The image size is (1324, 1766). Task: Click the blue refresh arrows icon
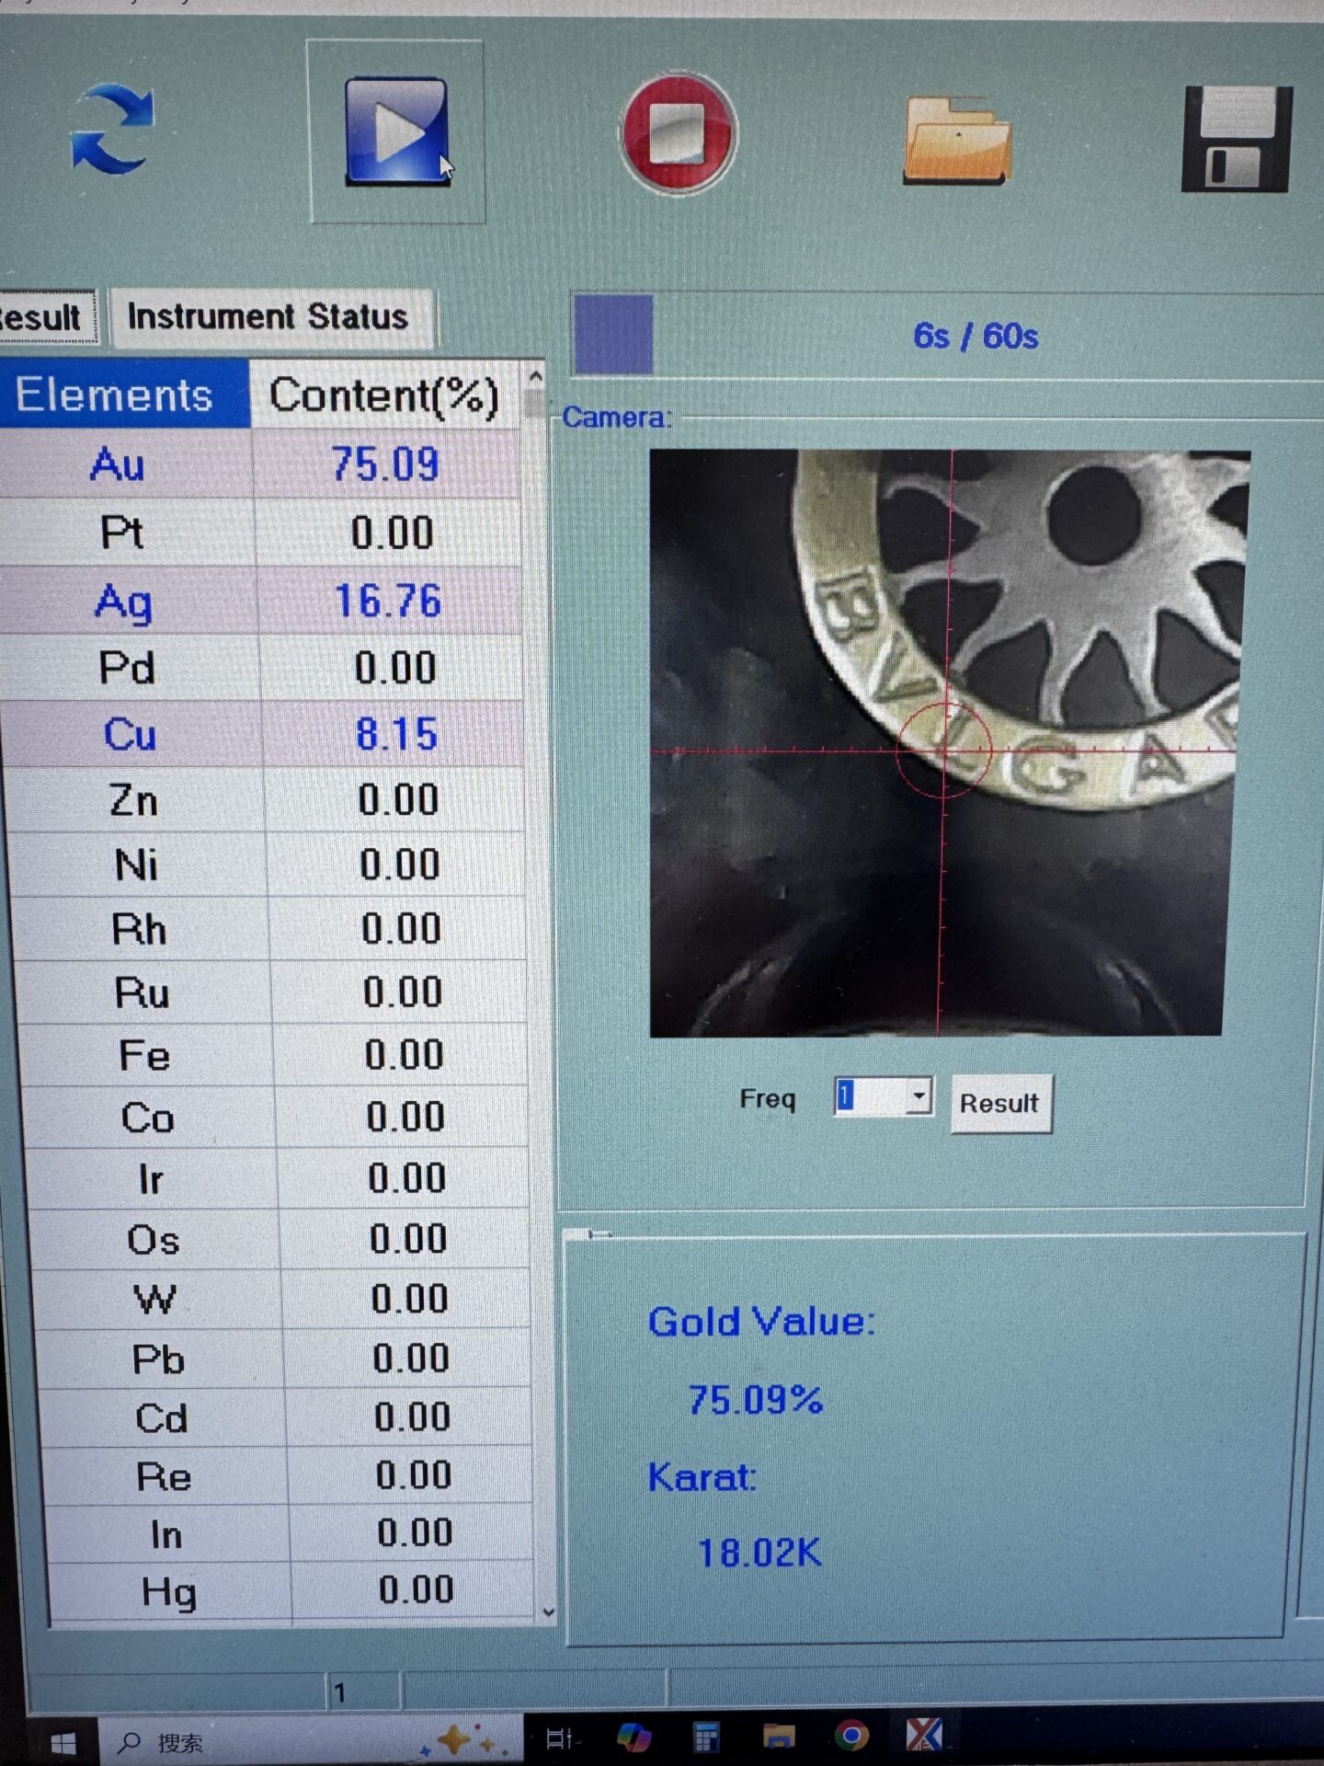click(112, 129)
